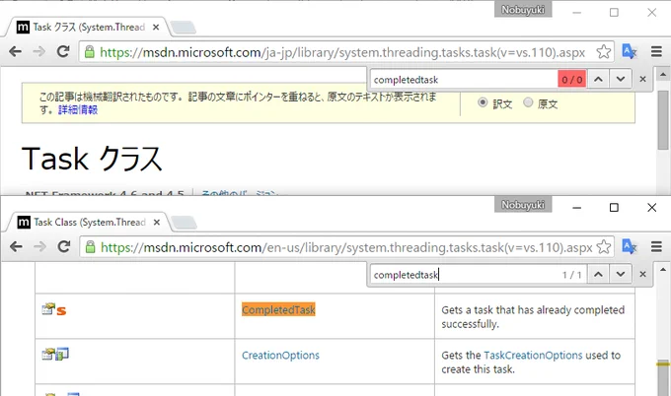The height and width of the screenshot is (396, 671).
Task: Switch to the Task クラス tab
Action: (87, 28)
